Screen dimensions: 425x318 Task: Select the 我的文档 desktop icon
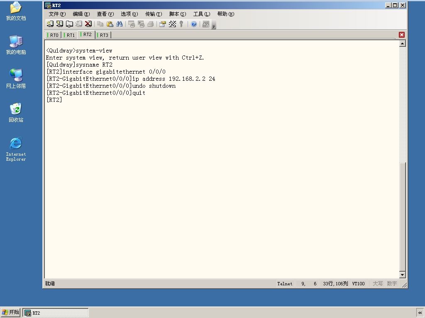coord(16,11)
